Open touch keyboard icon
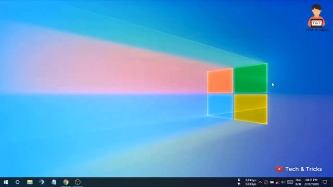This screenshot has height=187, width=333. 290,182
